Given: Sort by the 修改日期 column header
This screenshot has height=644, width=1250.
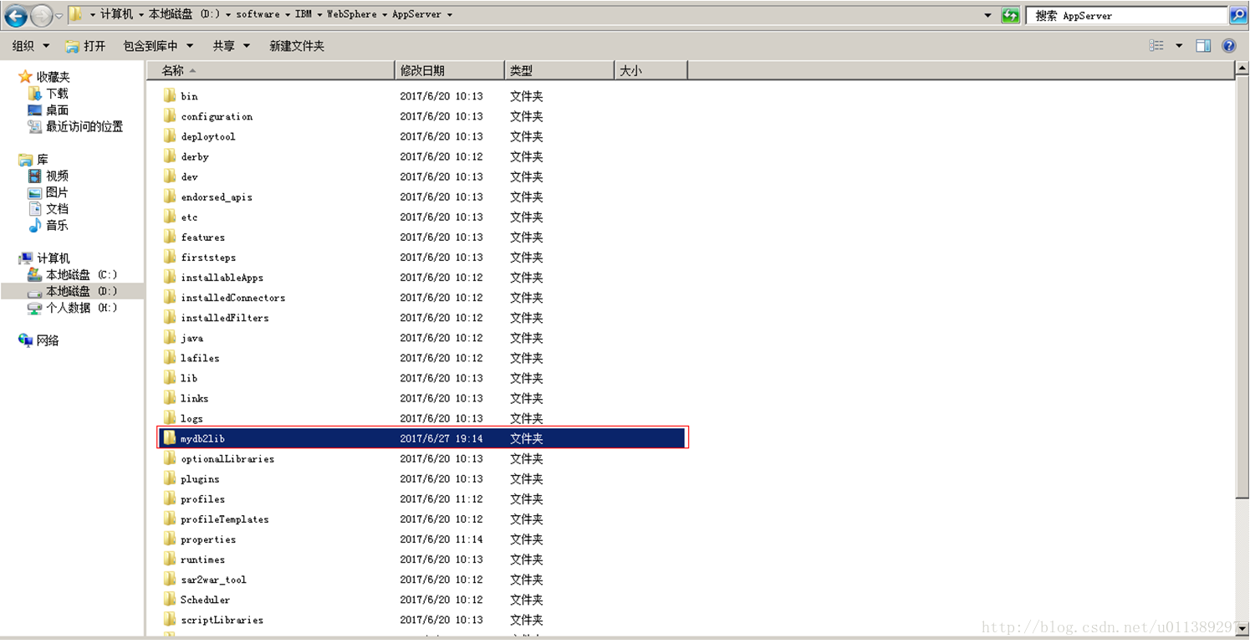Looking at the screenshot, I should (450, 71).
